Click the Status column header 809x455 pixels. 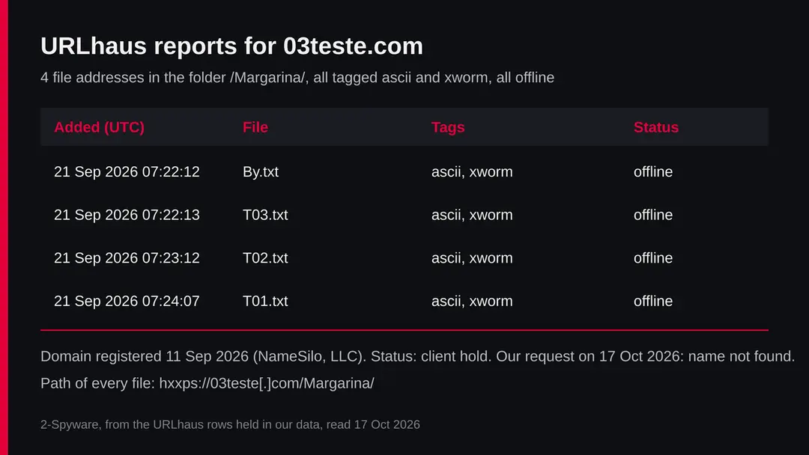coord(655,127)
